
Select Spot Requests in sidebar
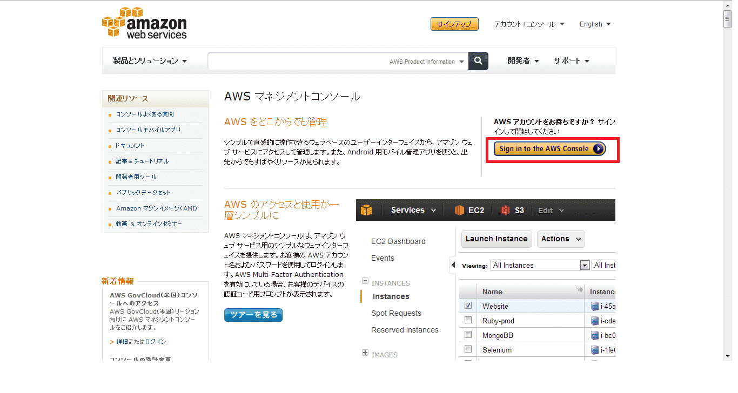[396, 313]
